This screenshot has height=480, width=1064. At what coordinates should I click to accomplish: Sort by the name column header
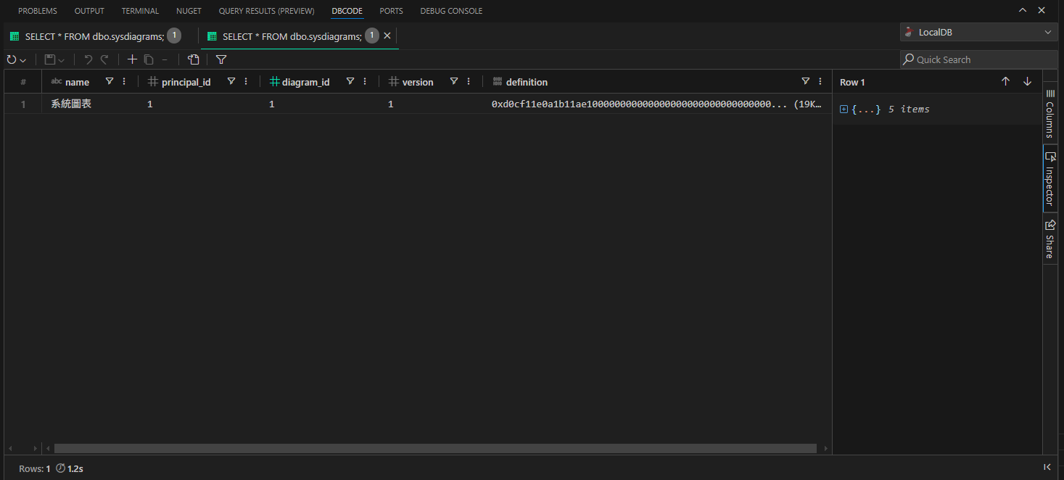77,82
